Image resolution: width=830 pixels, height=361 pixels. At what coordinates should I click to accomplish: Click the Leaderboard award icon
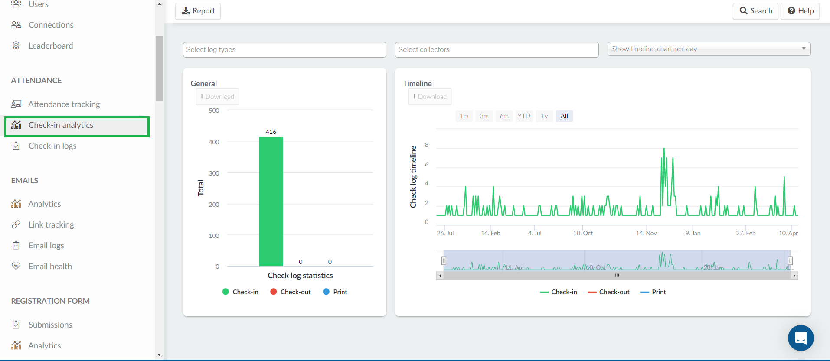coord(16,46)
